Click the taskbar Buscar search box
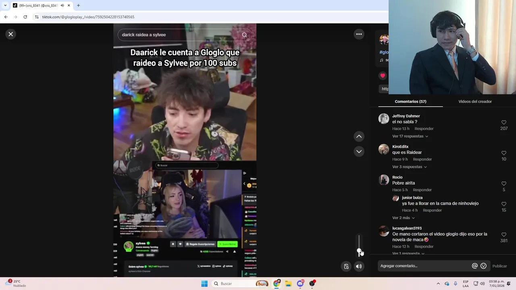 [x=241, y=284]
